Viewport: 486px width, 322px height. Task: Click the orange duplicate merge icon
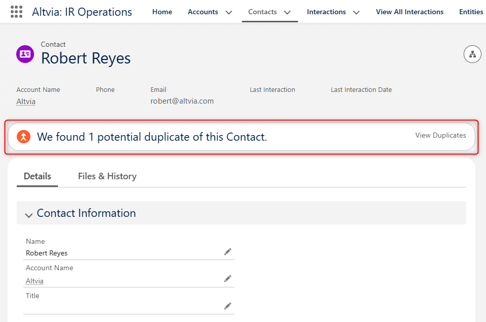click(23, 136)
